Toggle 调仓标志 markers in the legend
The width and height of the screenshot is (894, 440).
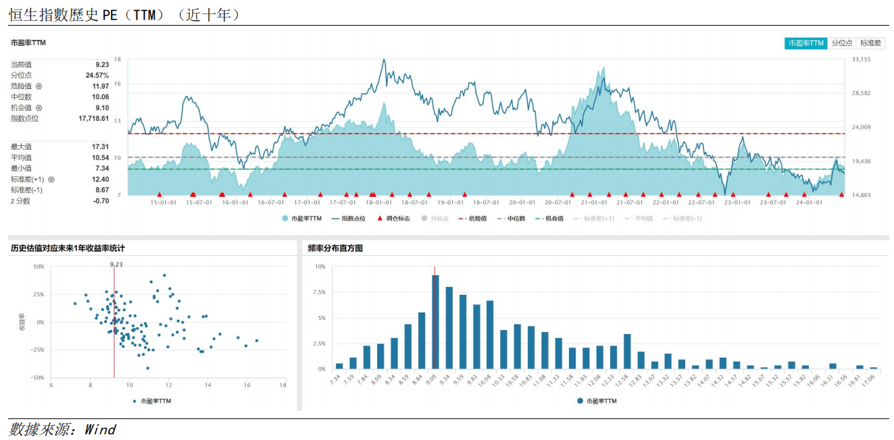393,219
